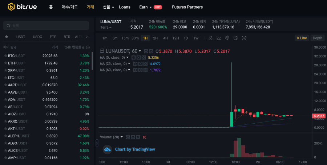Toggle Volume (20) visibility eye
327x165 pixels.
click(x=128, y=137)
